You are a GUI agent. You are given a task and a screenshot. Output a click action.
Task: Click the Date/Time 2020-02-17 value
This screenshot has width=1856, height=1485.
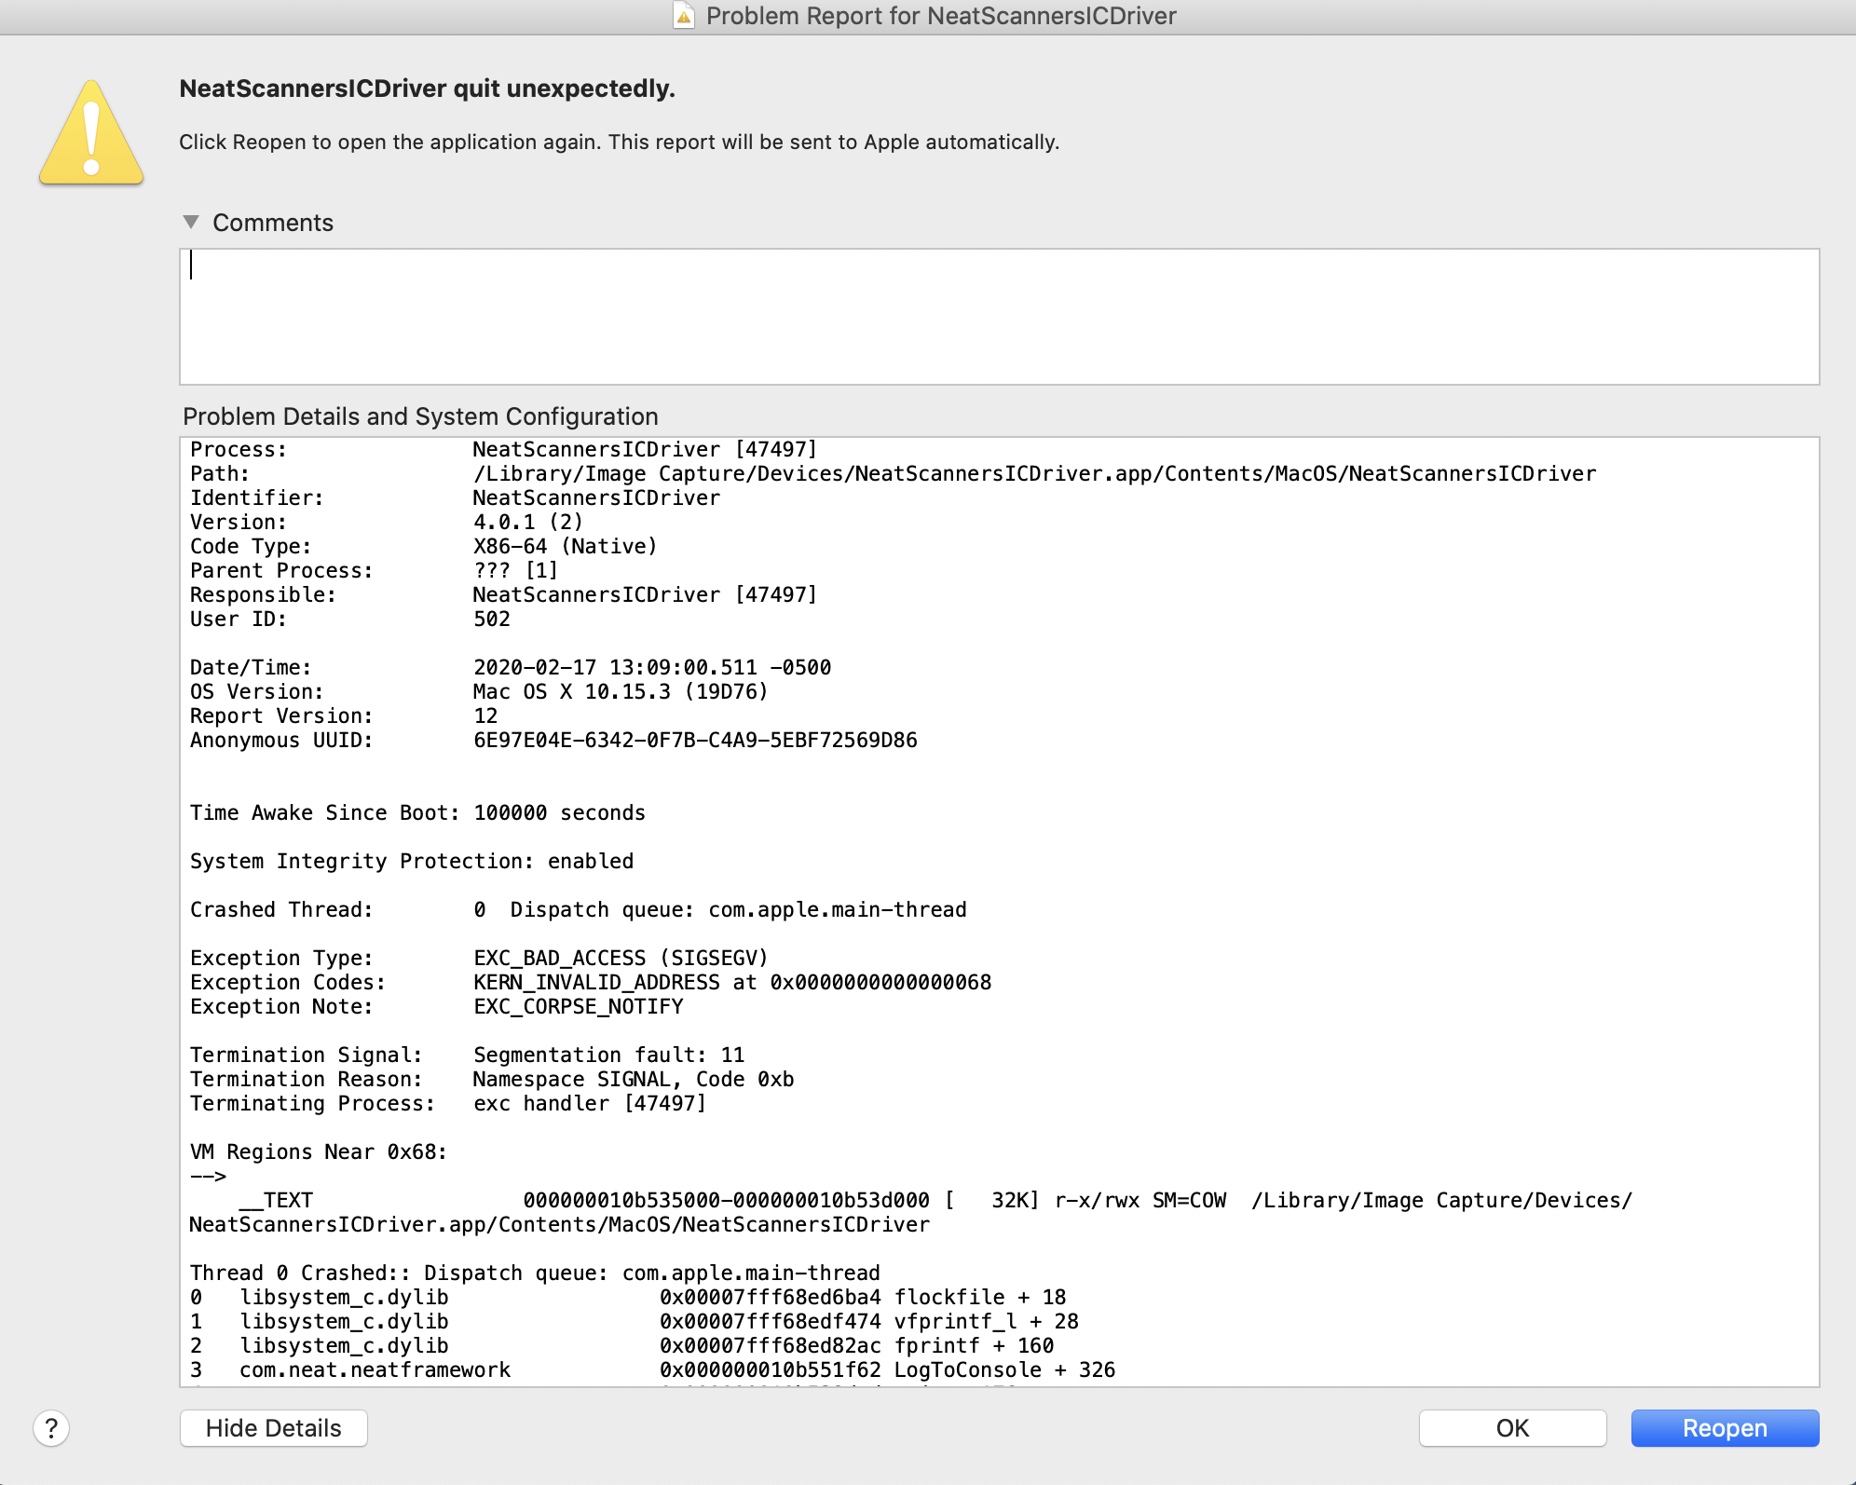(x=652, y=667)
